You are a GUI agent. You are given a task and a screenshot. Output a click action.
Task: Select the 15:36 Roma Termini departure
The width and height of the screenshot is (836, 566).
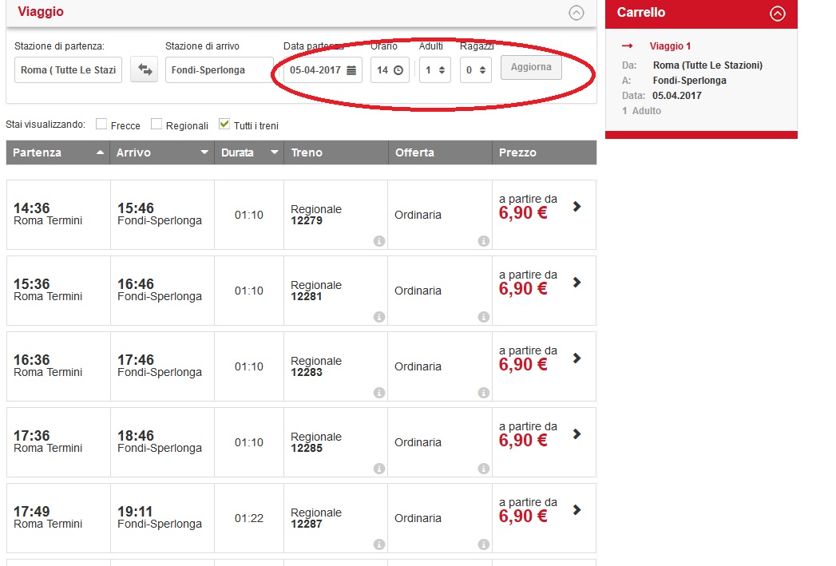(48, 290)
